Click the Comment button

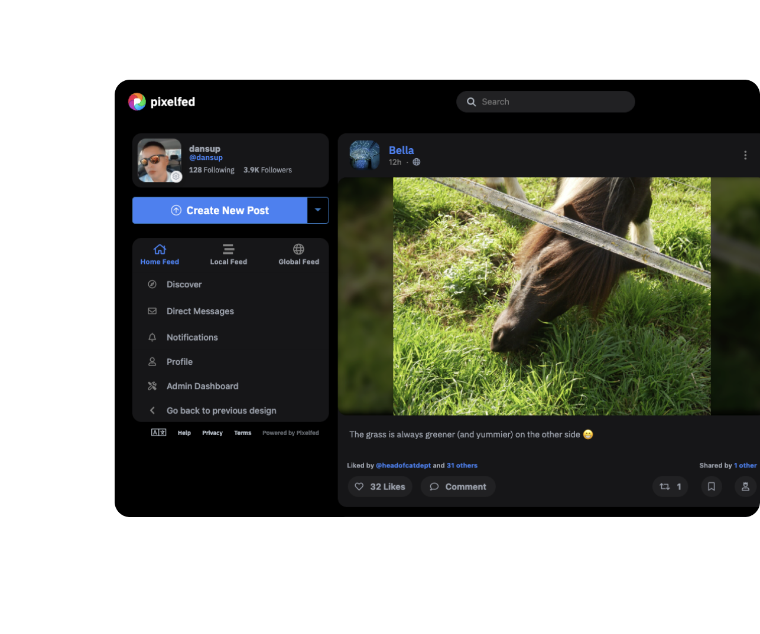click(x=458, y=487)
